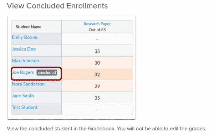Open Jessica Doe's student link

click(24, 49)
